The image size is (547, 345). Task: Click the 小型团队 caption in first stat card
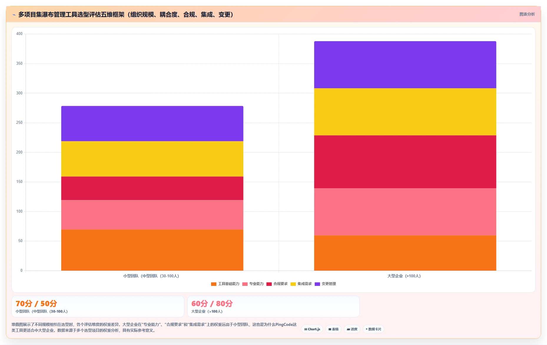pos(42,311)
